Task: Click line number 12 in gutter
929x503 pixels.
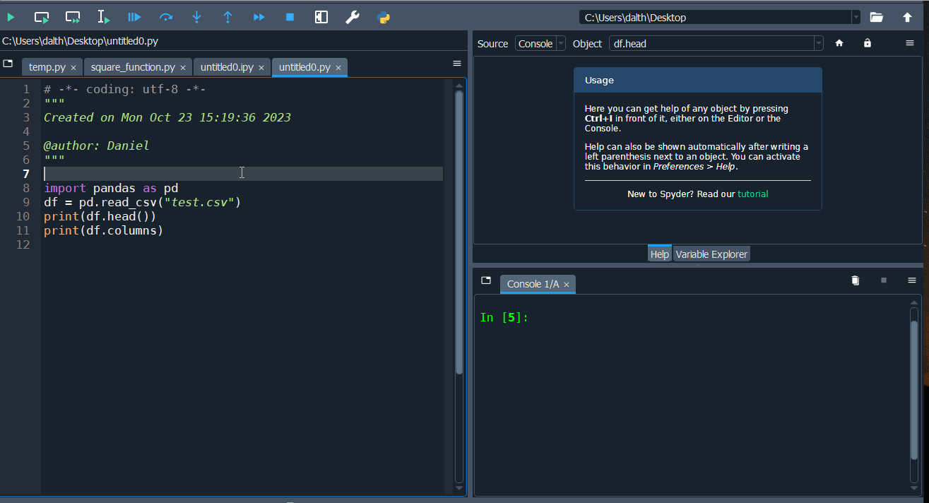Action: click(x=23, y=244)
